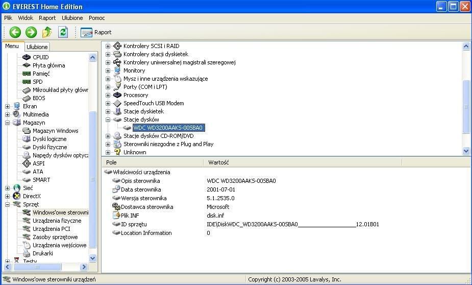This screenshot has width=472, height=285.
Task: Expand the Ekran tree branch
Action: 8,106
